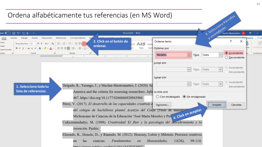Click the help question mark in Ordenar texto
The height and width of the screenshot is (147, 262).
click(x=231, y=41)
